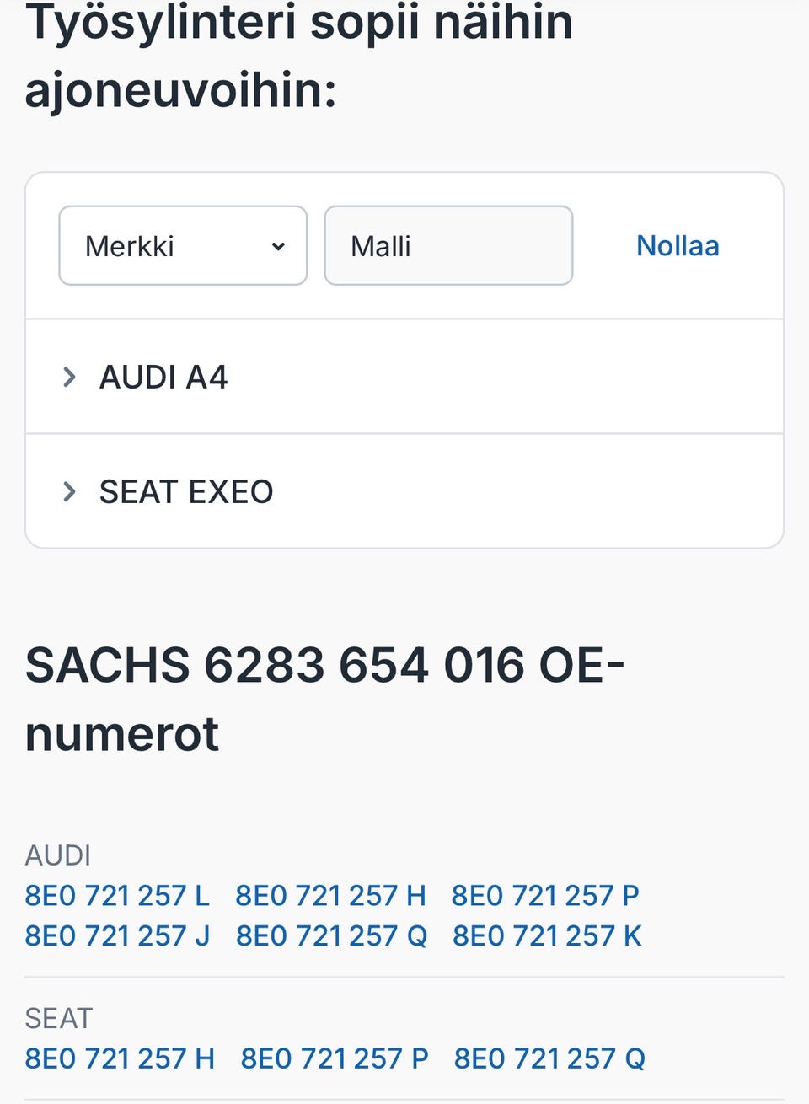The image size is (809, 1104).
Task: Open Audi OE number 8E0 721 257 Q
Action: (x=331, y=935)
